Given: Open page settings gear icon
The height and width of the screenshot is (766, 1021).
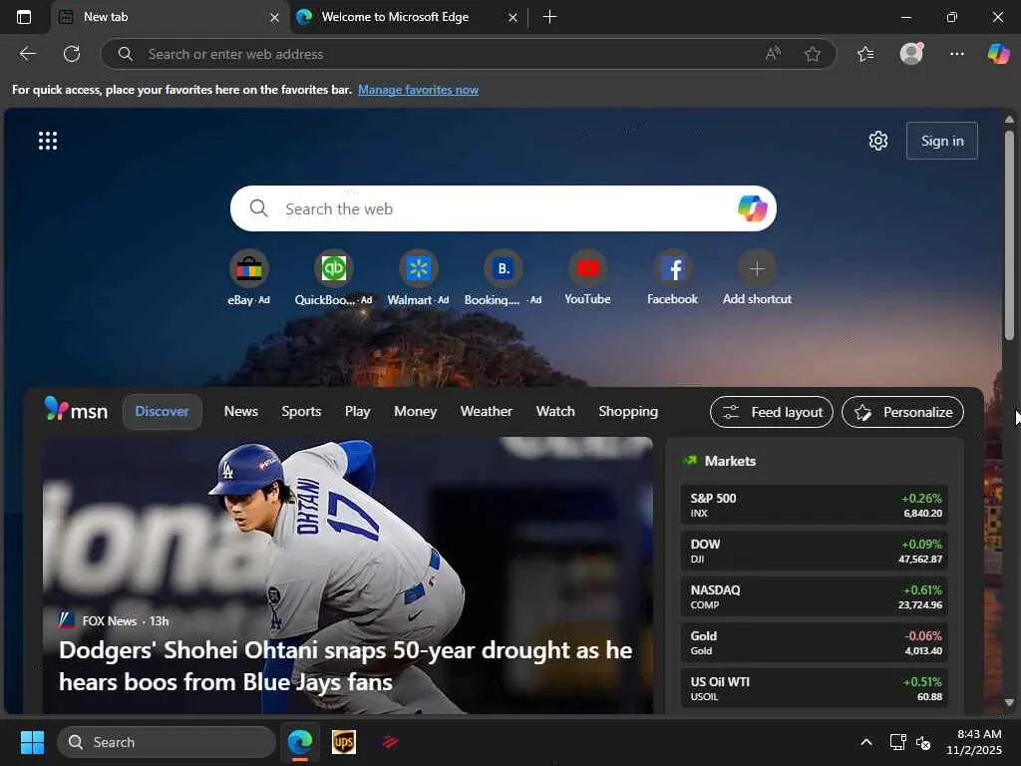Looking at the screenshot, I should click(x=877, y=141).
